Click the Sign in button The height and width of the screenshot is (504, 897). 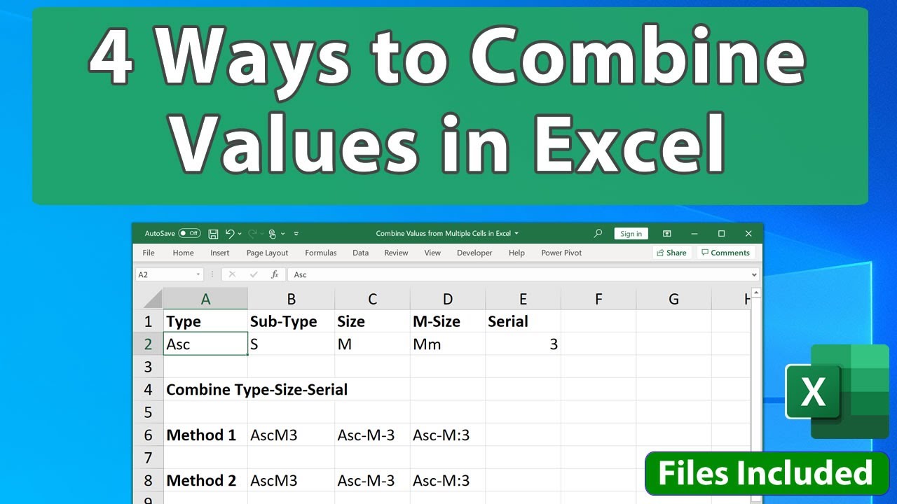(x=631, y=234)
